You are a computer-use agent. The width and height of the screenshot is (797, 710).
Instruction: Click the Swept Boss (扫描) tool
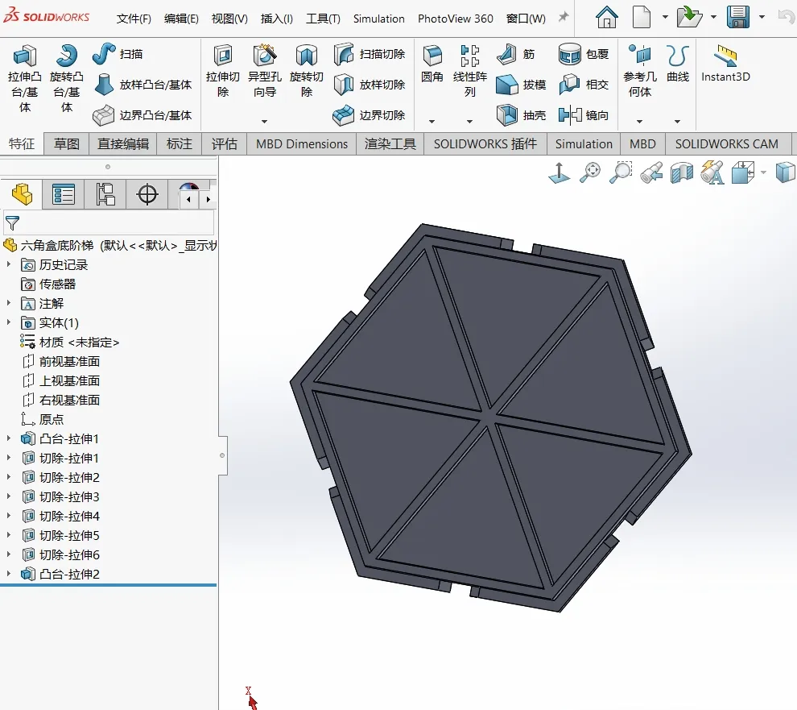pyautogui.click(x=118, y=54)
